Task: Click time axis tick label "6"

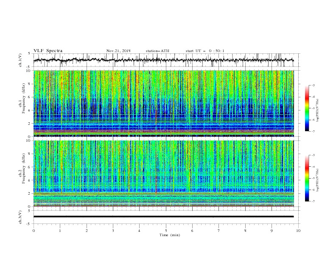Action: [x=193, y=231]
